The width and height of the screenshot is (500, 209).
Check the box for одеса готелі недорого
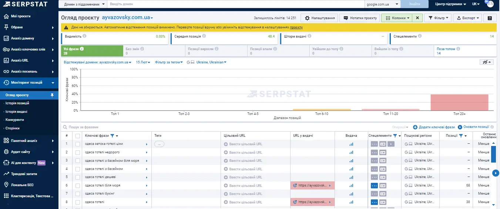[x=78, y=152]
